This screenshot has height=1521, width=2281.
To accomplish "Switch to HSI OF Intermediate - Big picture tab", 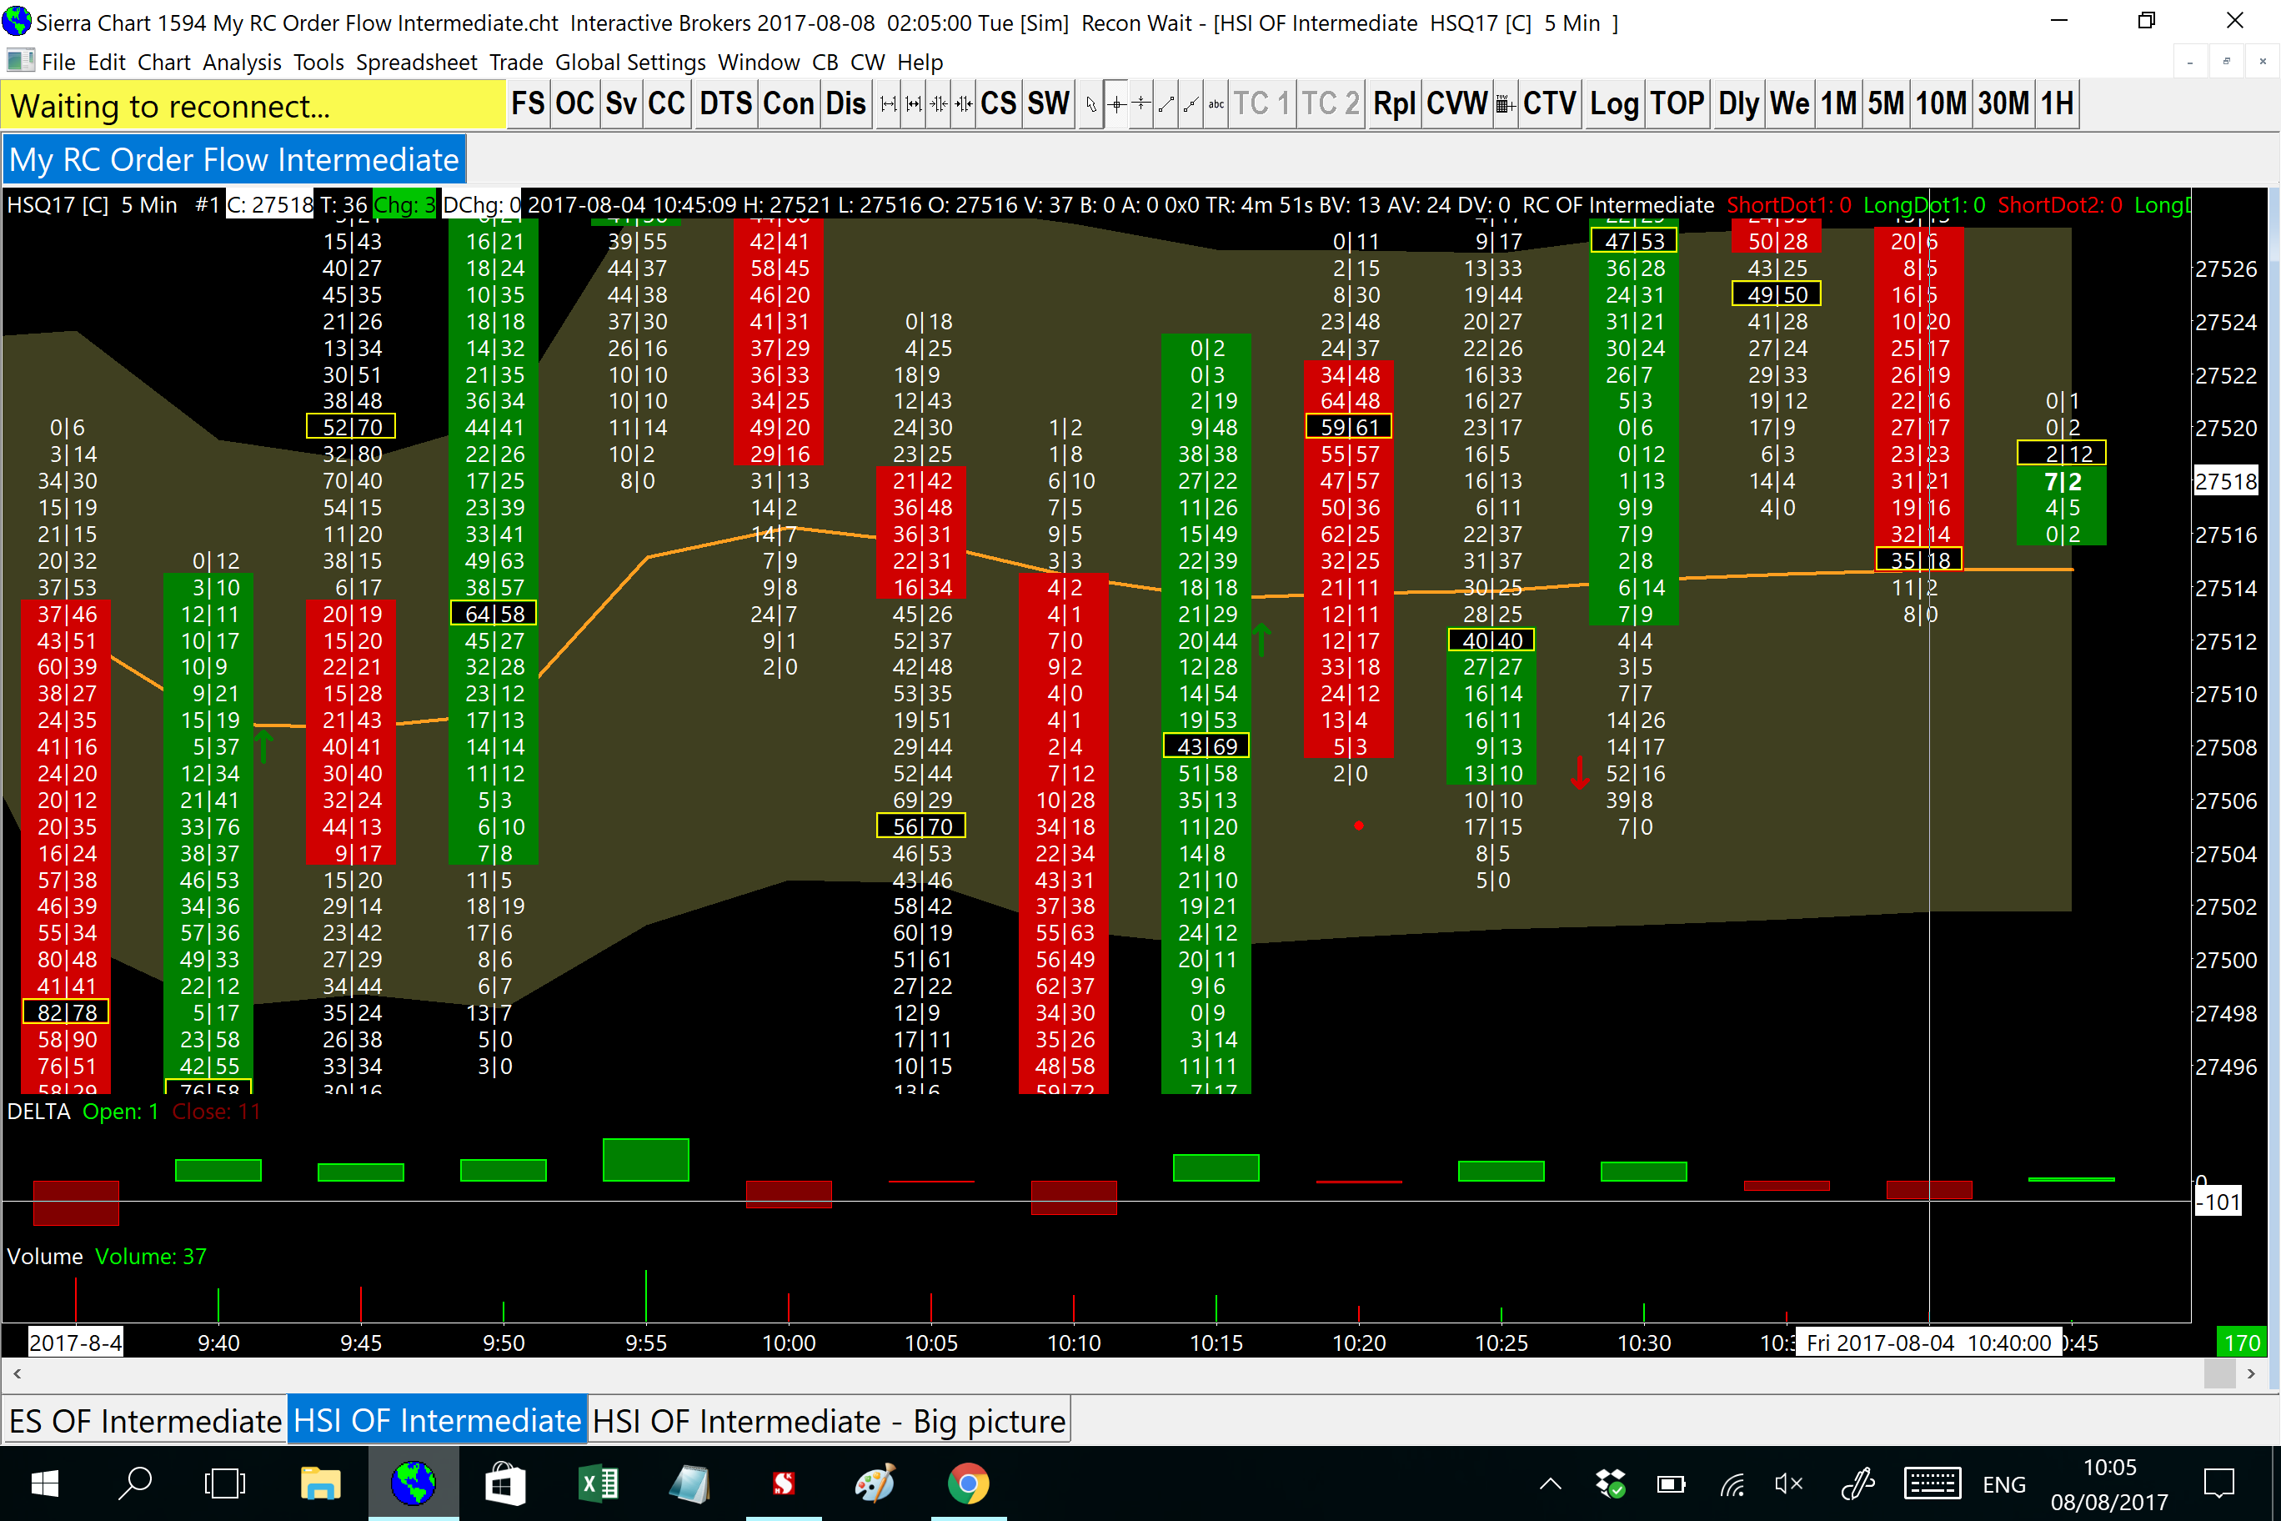I will point(828,1421).
